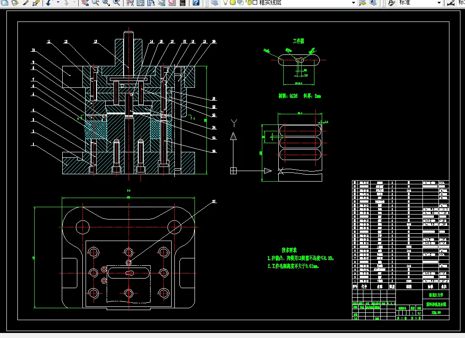Open the undo history dropdown arrow
The height and width of the screenshot is (338, 465).
58,2
